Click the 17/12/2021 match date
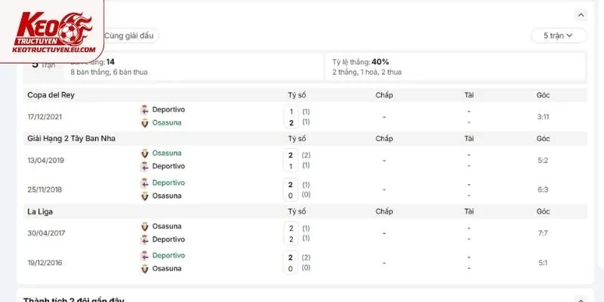The image size is (604, 302). (45, 117)
